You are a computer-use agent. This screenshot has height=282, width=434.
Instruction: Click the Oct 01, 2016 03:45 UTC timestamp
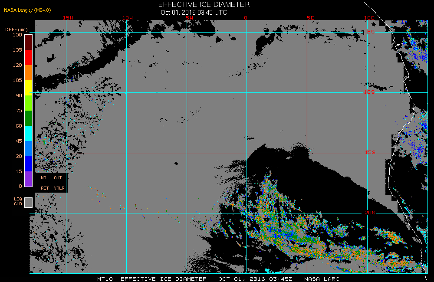click(194, 13)
